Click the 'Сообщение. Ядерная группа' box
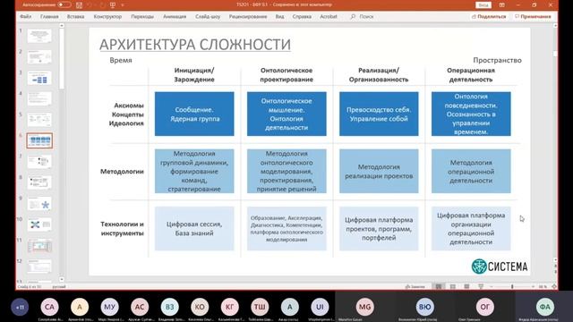The height and width of the screenshot is (322, 573). [x=194, y=114]
